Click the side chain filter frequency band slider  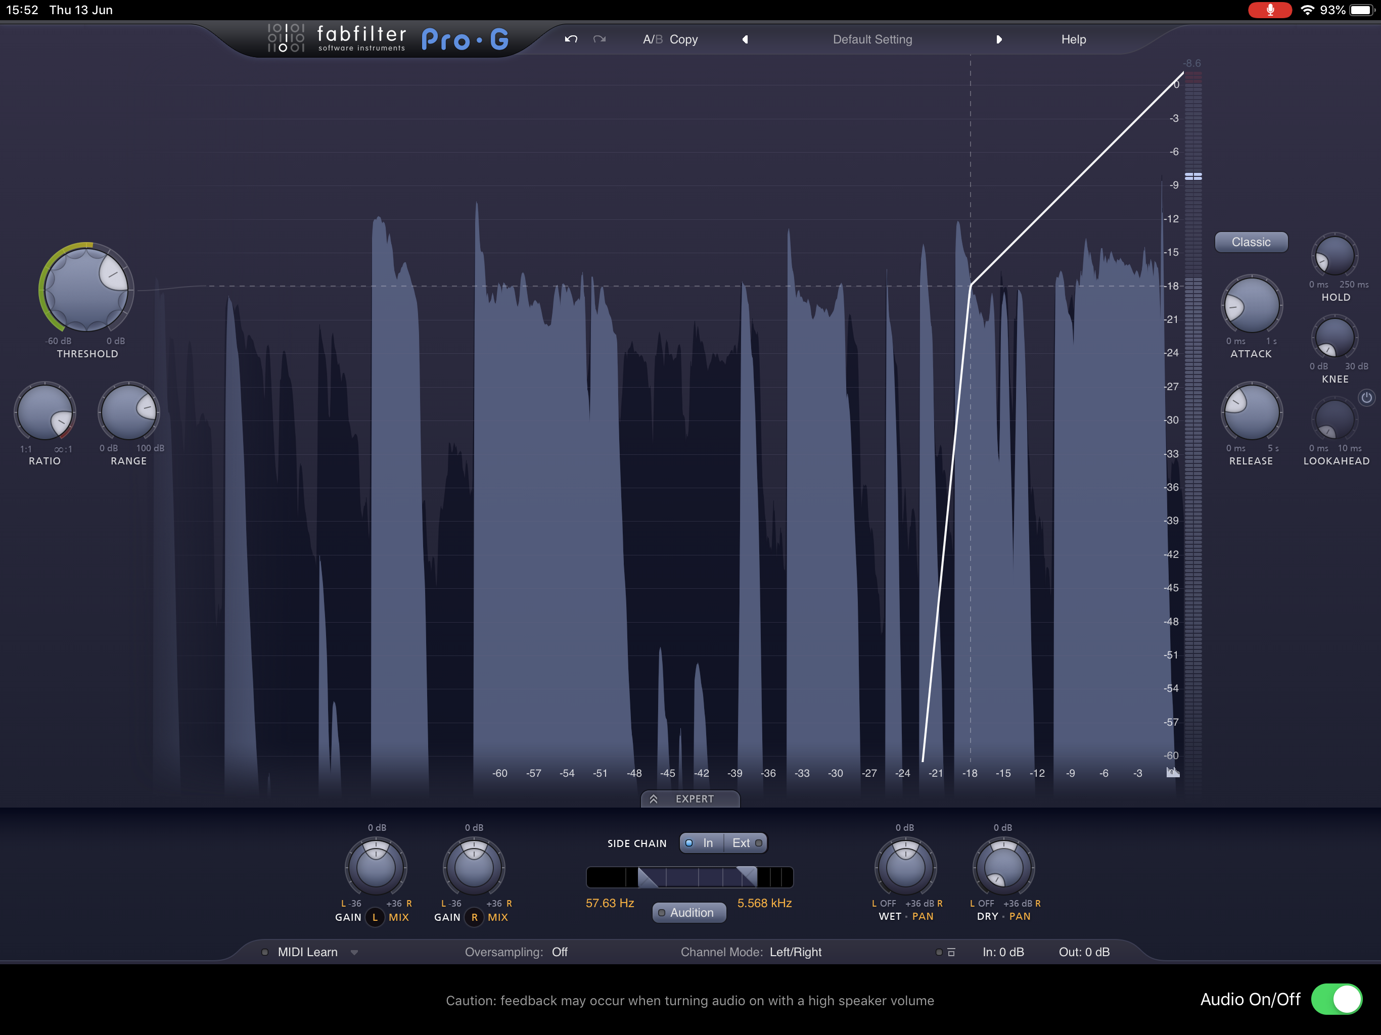pyautogui.click(x=697, y=877)
